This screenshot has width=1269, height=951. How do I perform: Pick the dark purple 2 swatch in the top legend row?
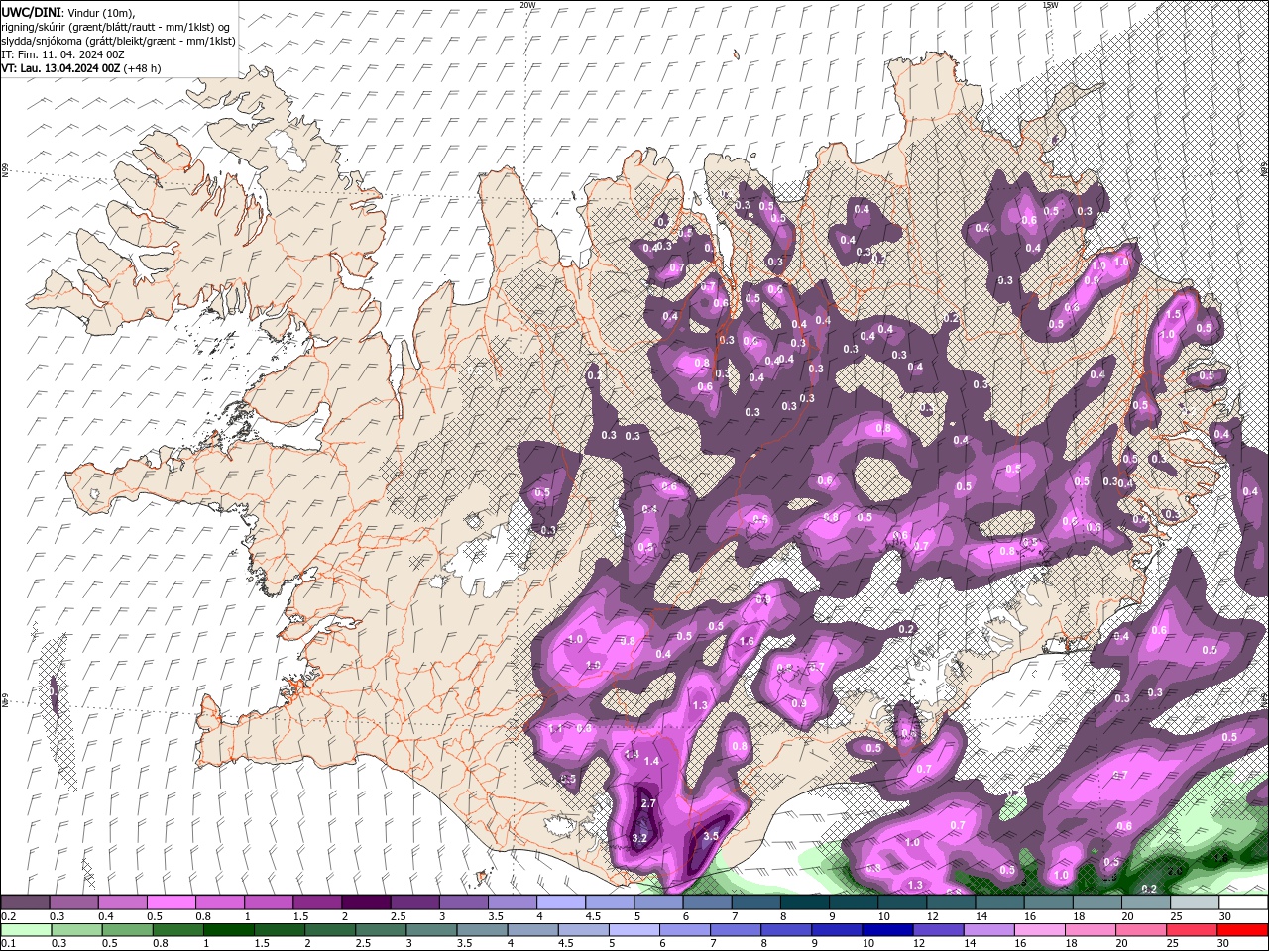(366, 902)
